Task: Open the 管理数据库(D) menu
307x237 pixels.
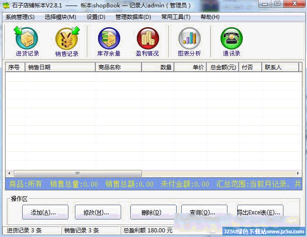Action: tap(133, 17)
